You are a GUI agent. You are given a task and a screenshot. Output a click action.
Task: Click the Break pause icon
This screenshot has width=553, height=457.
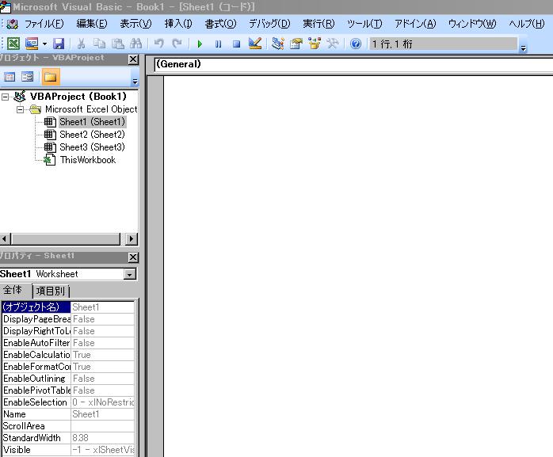219,44
